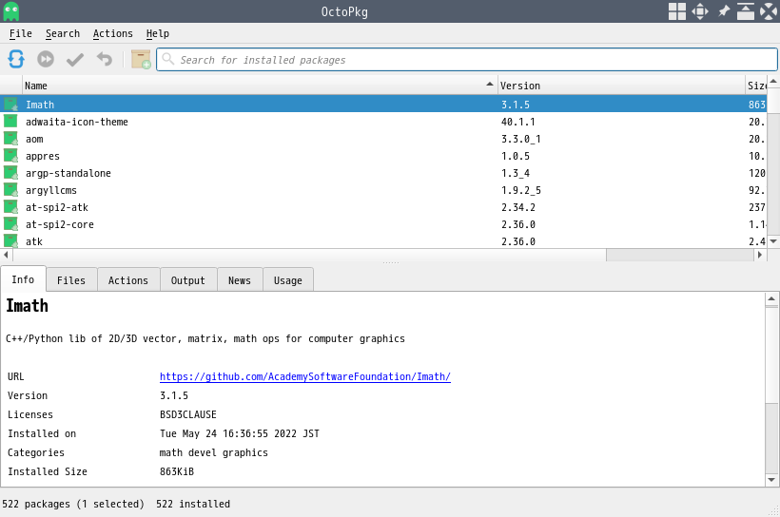Click the sync database refresh icon

[16, 59]
